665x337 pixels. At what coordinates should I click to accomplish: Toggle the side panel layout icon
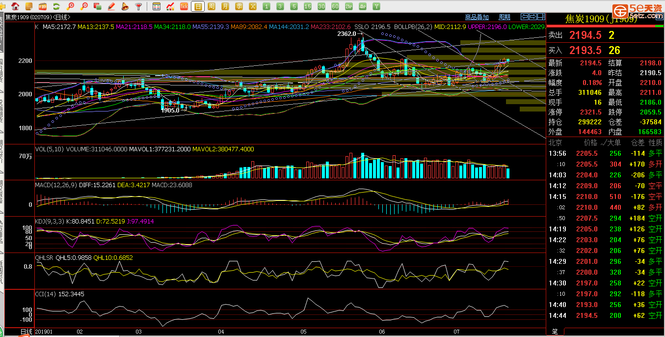coord(541,16)
